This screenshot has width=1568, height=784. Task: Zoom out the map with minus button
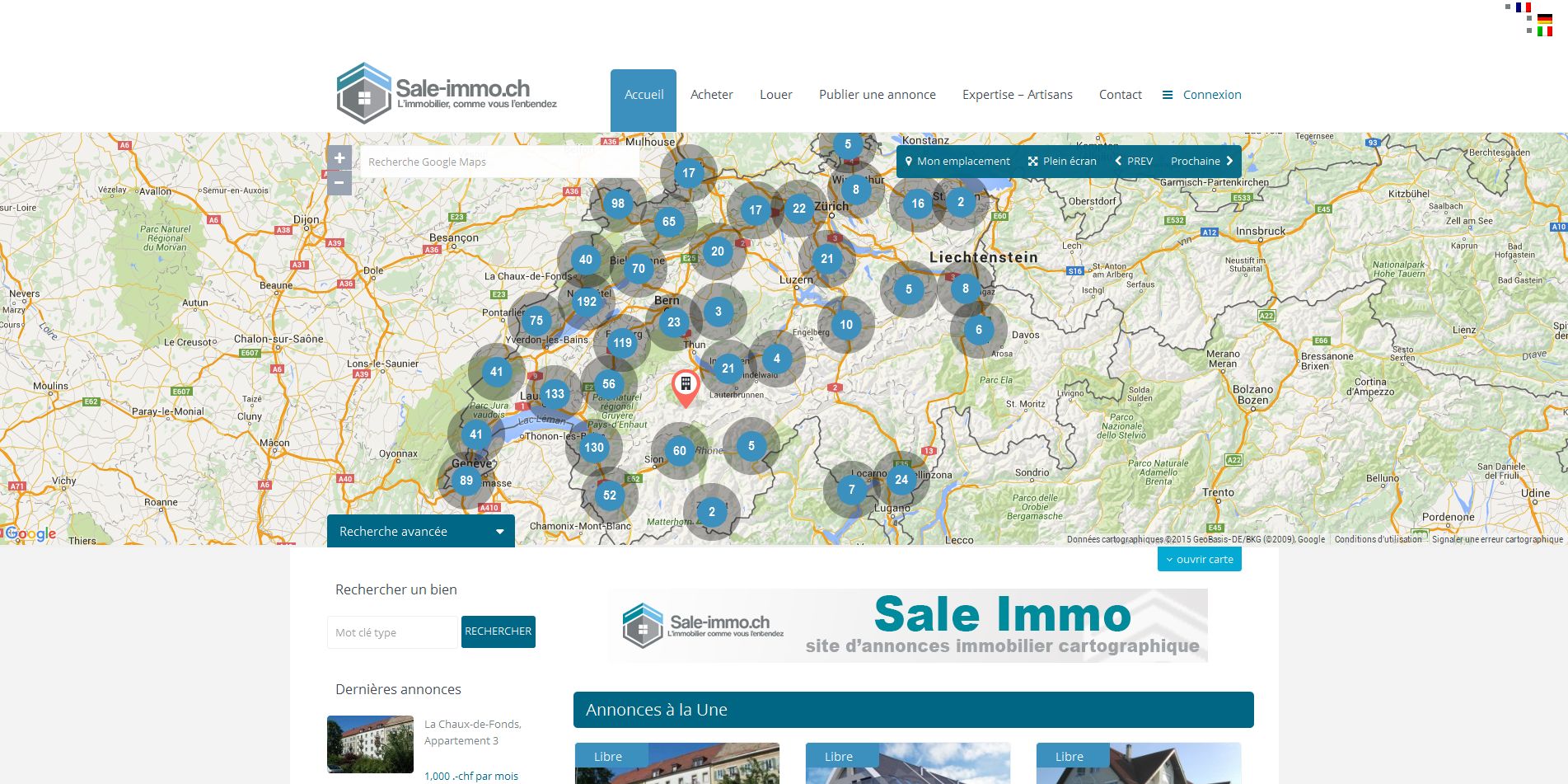point(339,183)
